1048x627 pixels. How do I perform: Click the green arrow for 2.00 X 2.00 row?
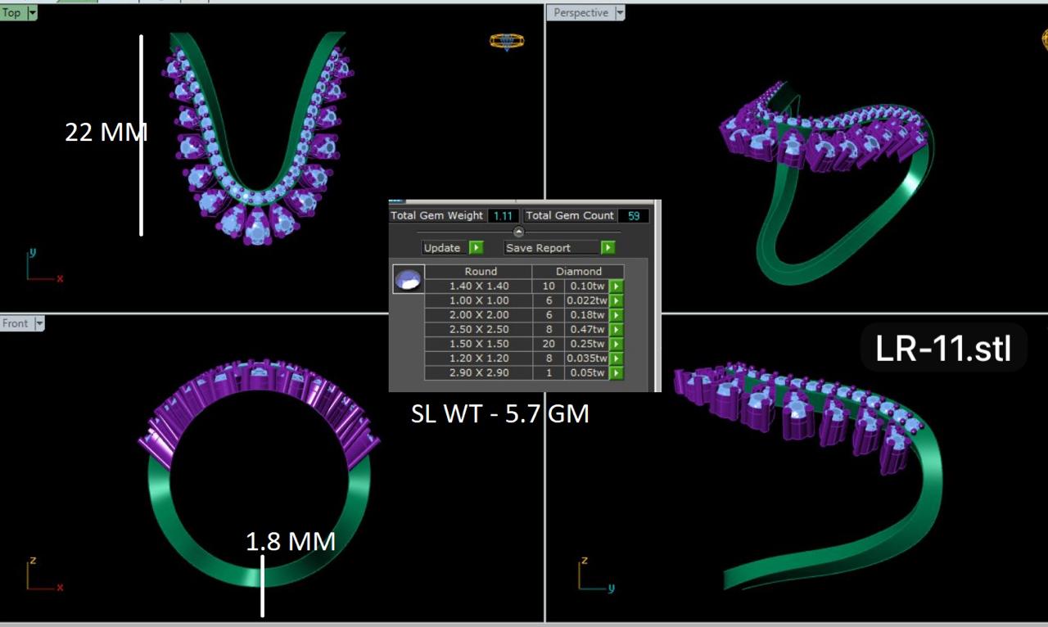[x=616, y=315]
